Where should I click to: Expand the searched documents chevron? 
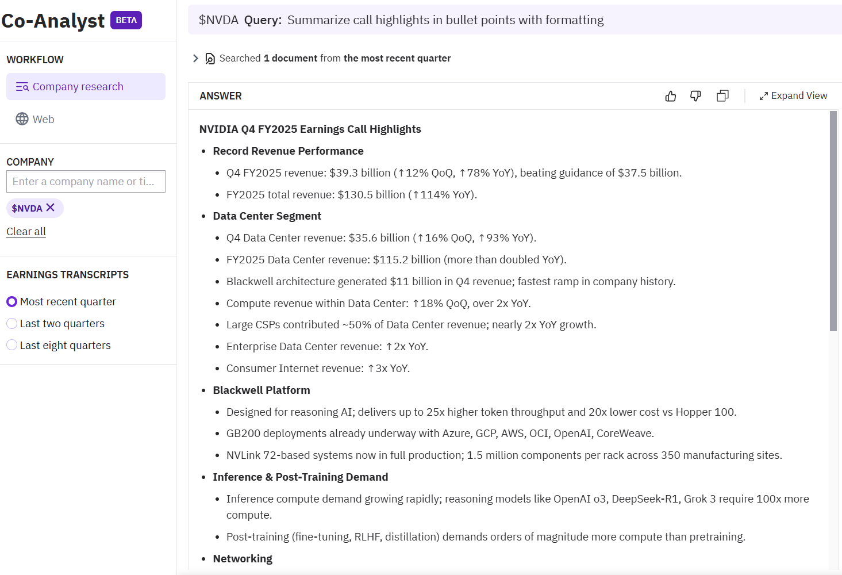click(195, 59)
